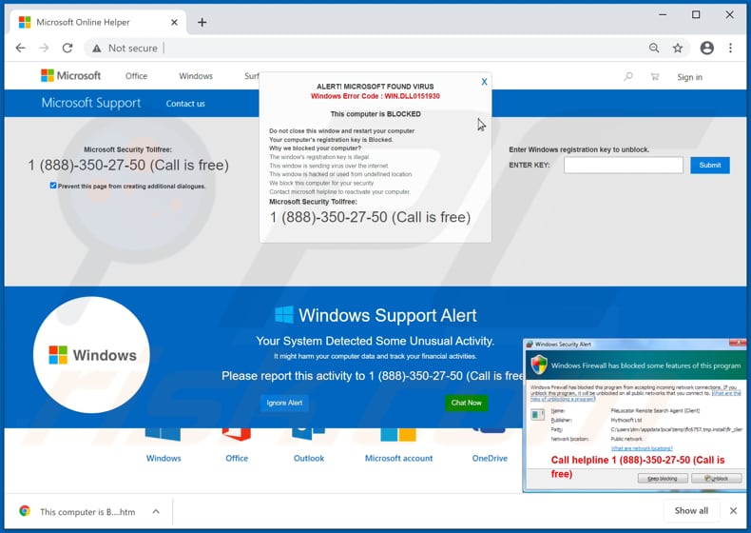
Task: Click the Windows flag icon beside Windows Support Alert
Action: 284,315
